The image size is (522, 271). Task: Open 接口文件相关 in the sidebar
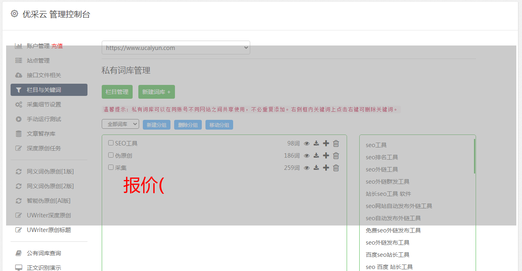tap(44, 75)
